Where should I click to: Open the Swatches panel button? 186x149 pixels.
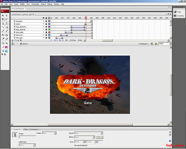click(179, 16)
